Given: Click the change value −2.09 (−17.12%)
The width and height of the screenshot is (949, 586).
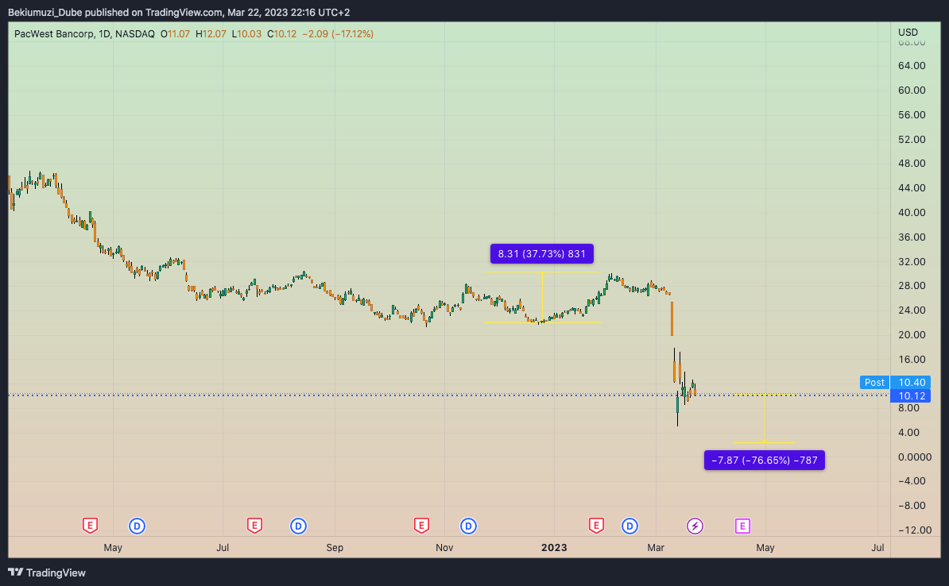Looking at the screenshot, I should pyautogui.click(x=338, y=34).
